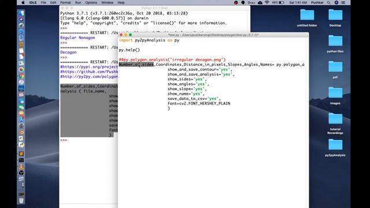Click the commented polygon_analysis line
The height and width of the screenshot is (208, 370).
(x=172, y=60)
